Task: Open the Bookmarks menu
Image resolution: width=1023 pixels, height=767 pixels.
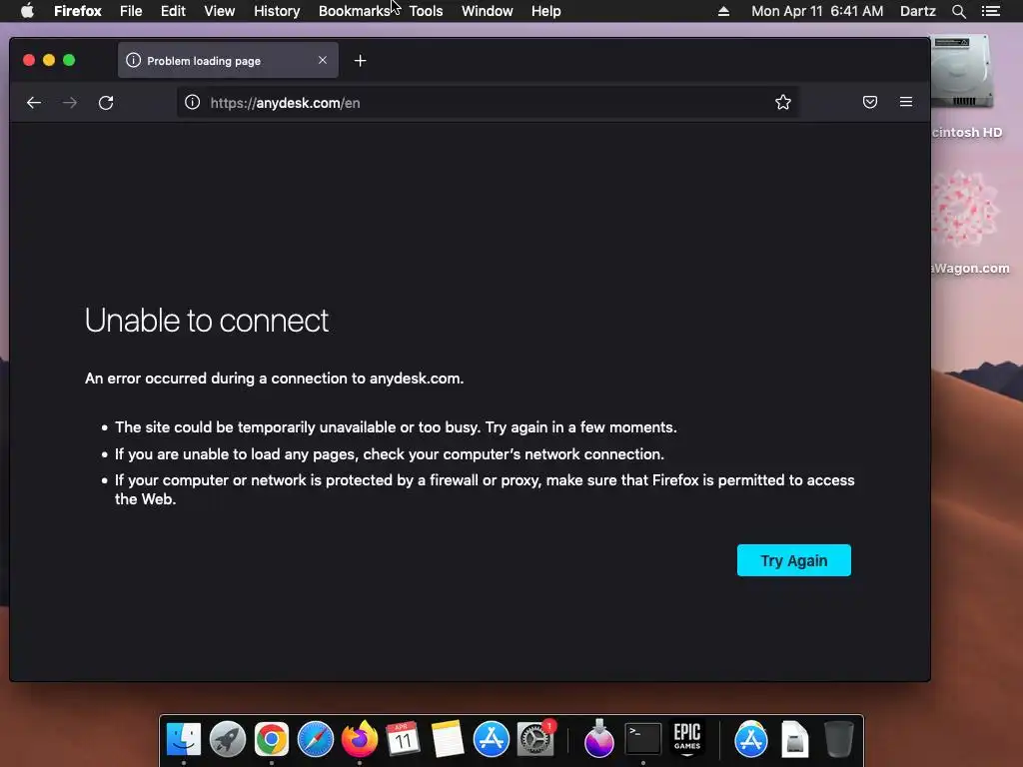Action: tap(354, 11)
